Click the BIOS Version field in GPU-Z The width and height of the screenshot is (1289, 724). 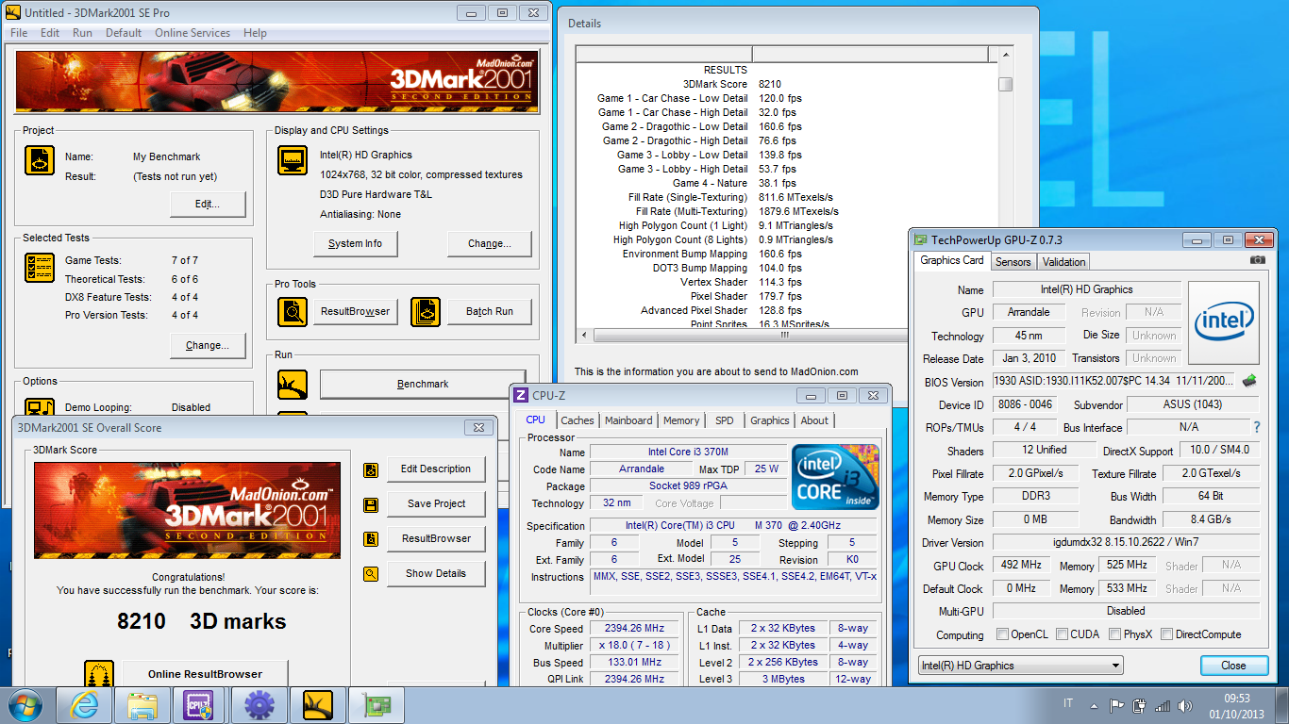point(1113,381)
